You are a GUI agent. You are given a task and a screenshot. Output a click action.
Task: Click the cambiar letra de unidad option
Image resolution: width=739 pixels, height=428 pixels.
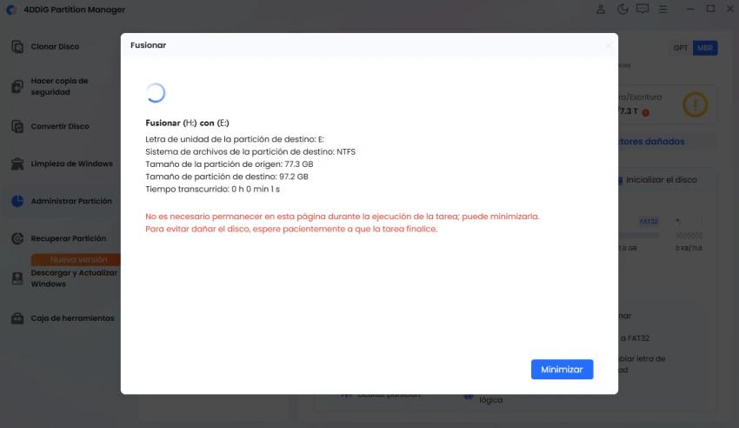[642, 364]
